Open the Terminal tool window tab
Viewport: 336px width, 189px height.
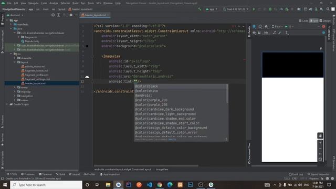pyautogui.click(x=45, y=174)
